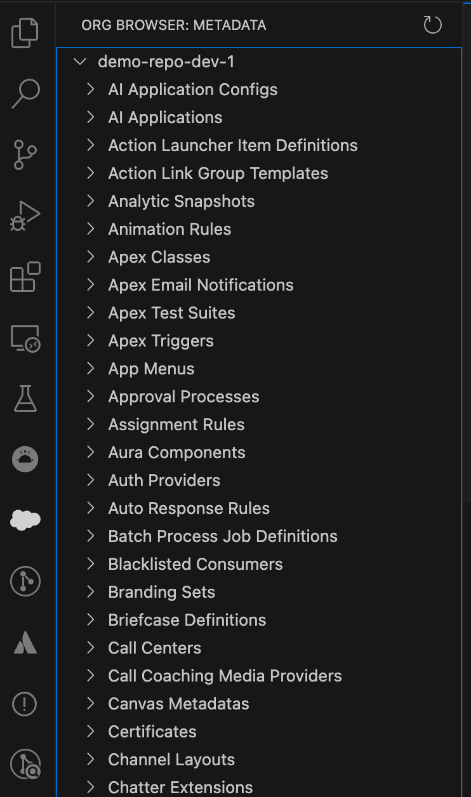Expand the AI Applications chevron
The image size is (471, 797).
pyautogui.click(x=91, y=117)
